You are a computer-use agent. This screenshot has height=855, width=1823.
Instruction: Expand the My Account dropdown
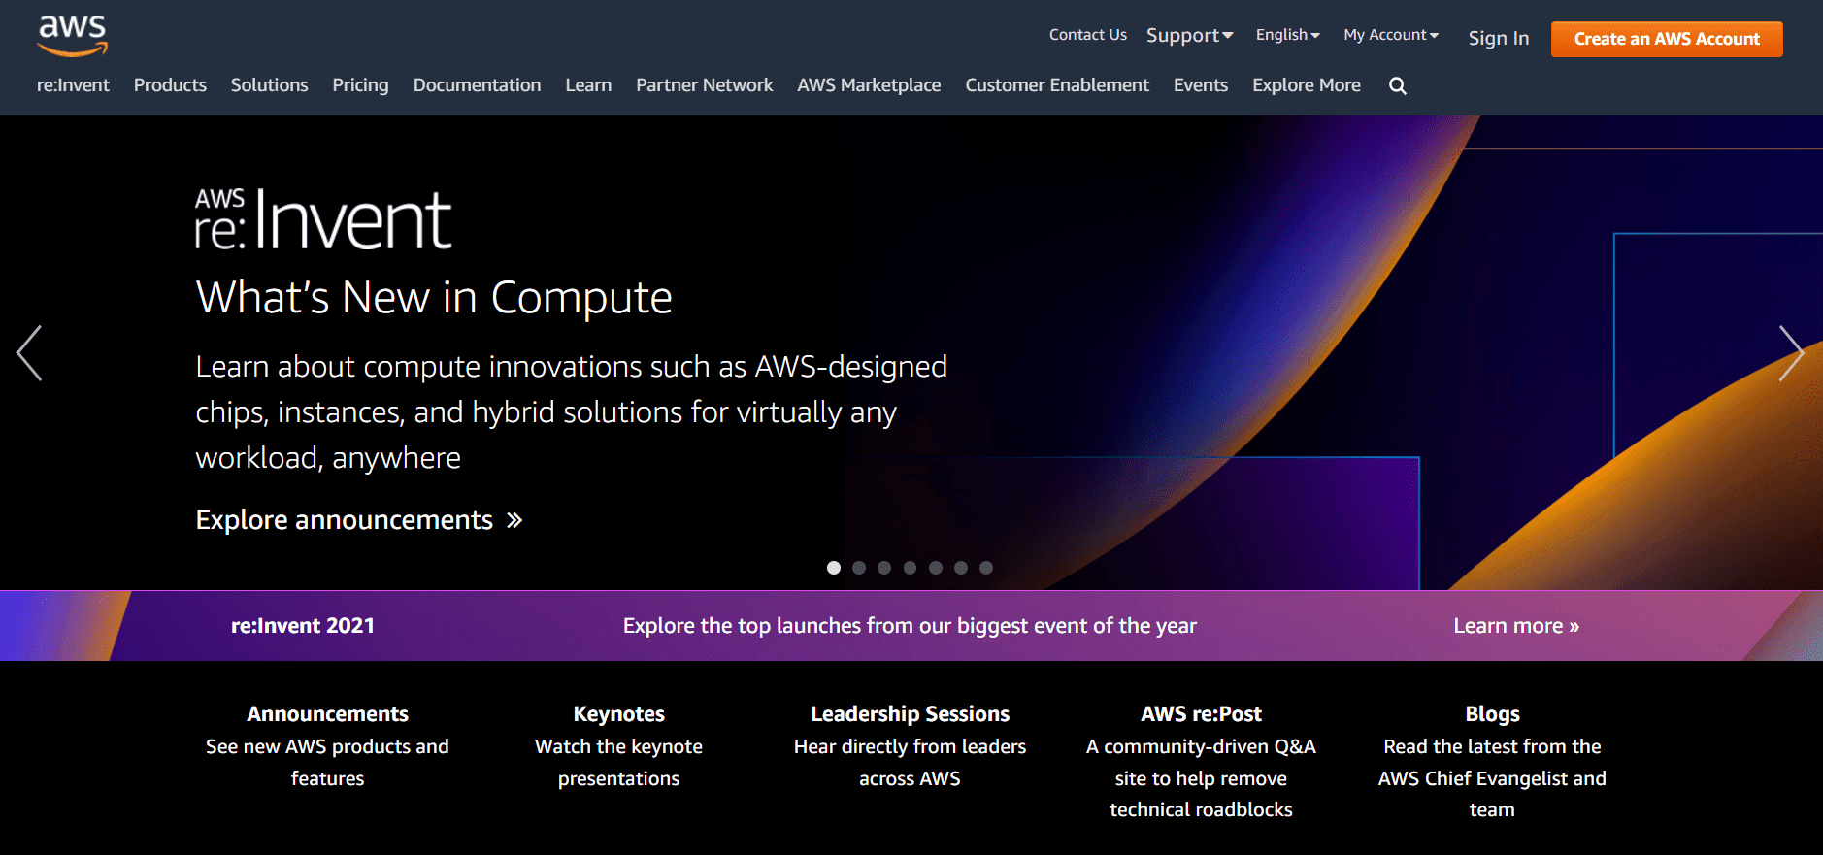pos(1390,35)
